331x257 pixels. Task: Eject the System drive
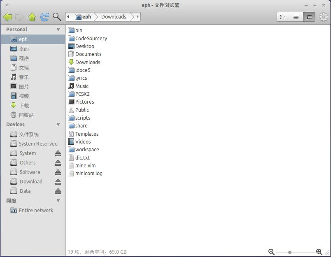58,153
